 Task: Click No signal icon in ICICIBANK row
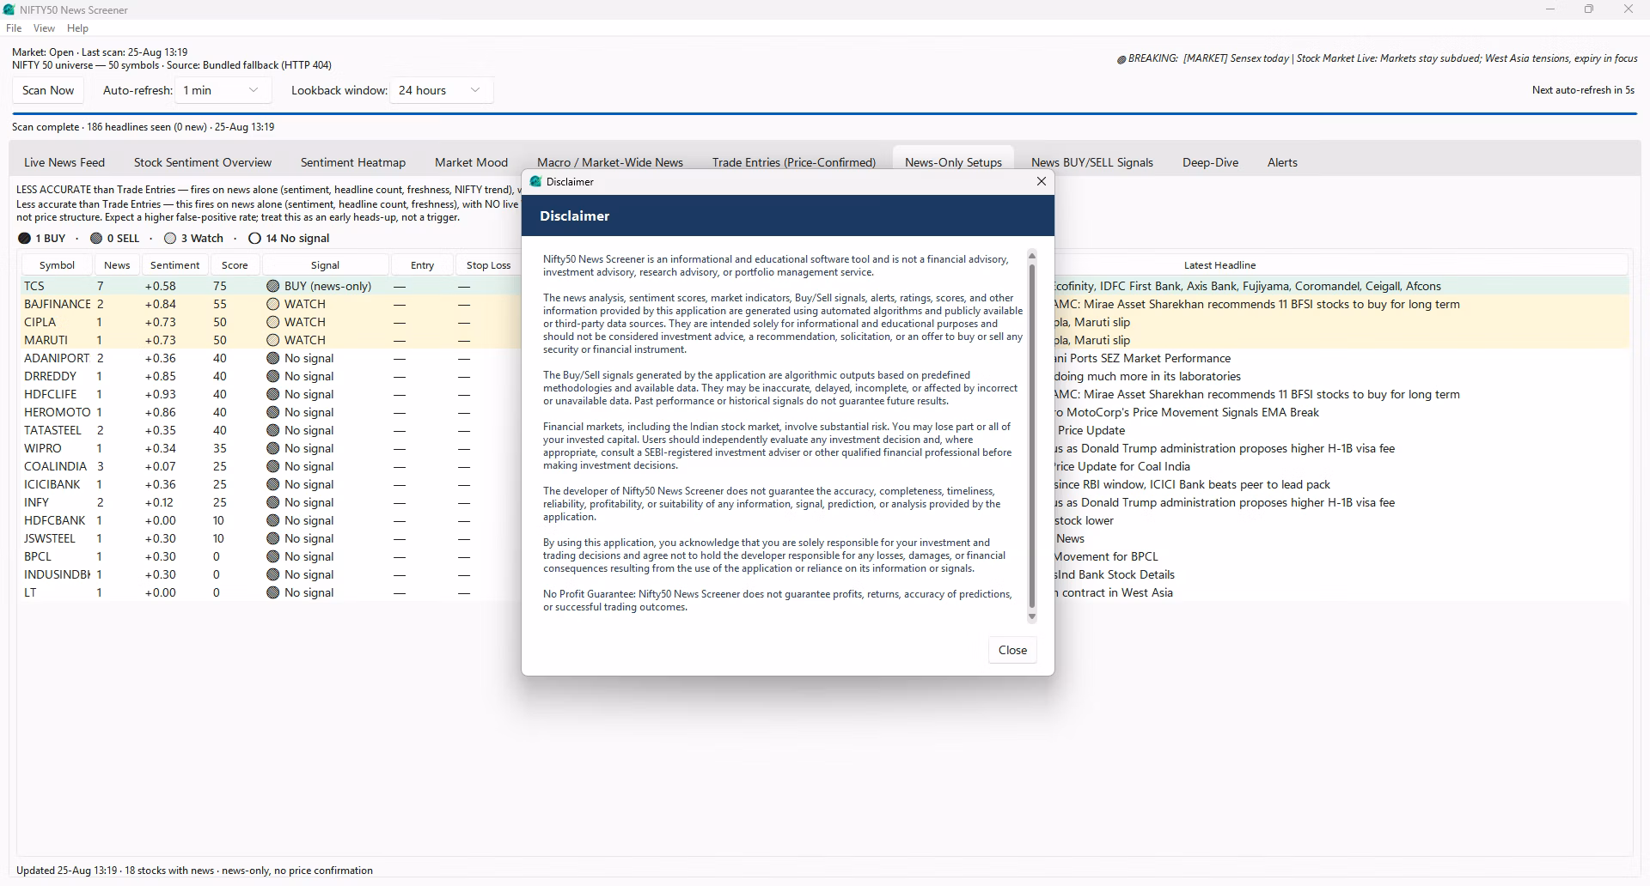(x=272, y=484)
